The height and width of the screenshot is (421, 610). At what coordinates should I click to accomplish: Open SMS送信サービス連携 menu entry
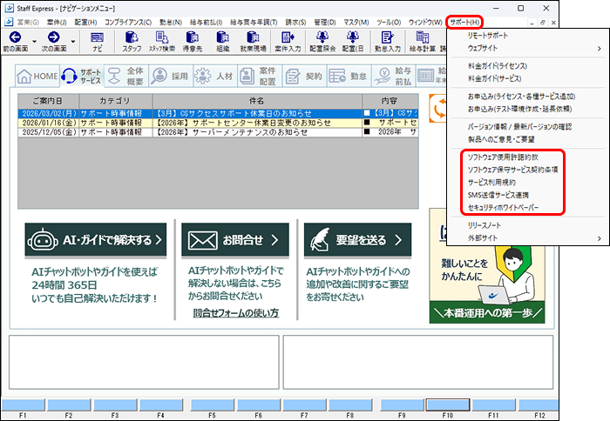[x=498, y=195]
